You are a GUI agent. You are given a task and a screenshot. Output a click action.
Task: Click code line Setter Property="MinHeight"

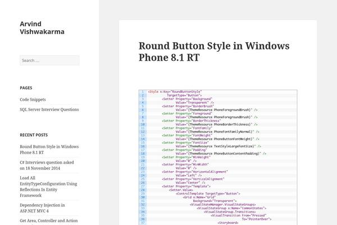186,157
